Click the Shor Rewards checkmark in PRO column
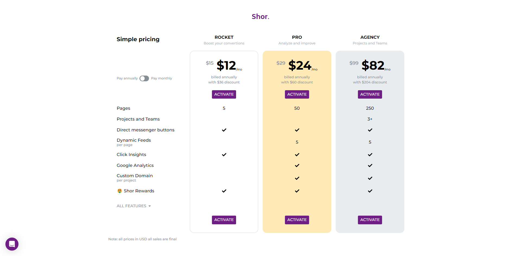This screenshot has width=521, height=256. (297, 191)
